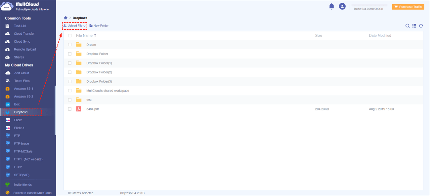
Task: Click the FTP drive icon
Action: (8, 136)
